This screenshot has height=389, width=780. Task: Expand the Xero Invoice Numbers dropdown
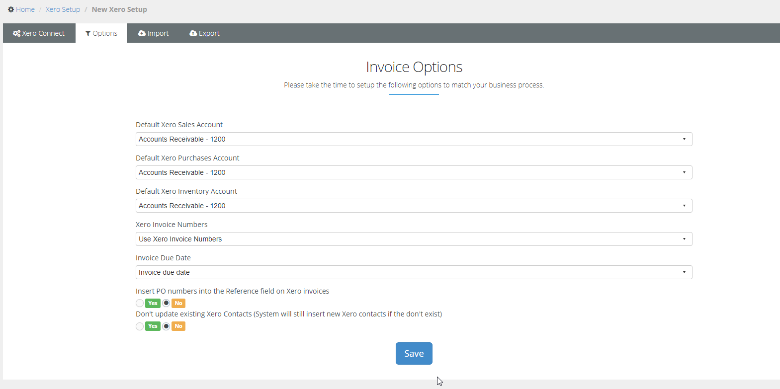(x=414, y=239)
